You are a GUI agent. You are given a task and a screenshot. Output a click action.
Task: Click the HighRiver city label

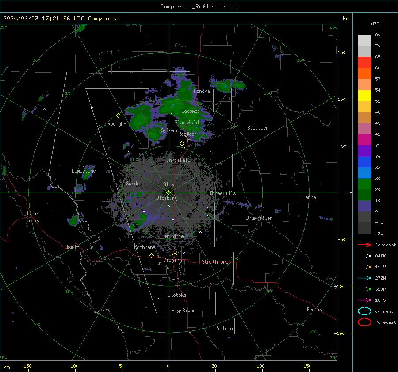pos(184,311)
